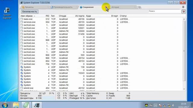This screenshot has width=193, height=108.
Task: Close the История tab
Action: 135,7
